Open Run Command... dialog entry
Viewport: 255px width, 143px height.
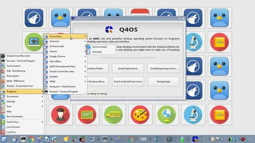pos(22,116)
